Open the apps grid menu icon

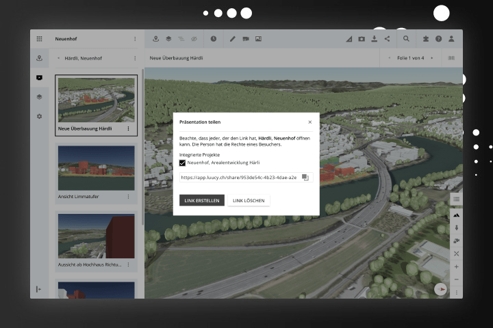point(39,39)
